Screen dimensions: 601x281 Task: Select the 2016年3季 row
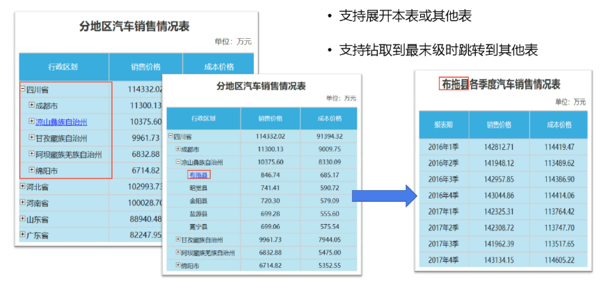pos(444,179)
